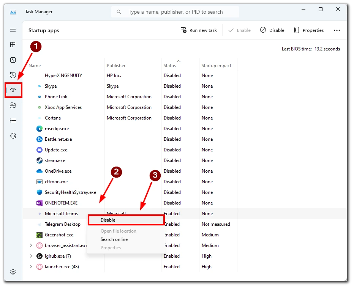Click the more options ellipsis
The height and width of the screenshot is (288, 354).
(x=337, y=30)
